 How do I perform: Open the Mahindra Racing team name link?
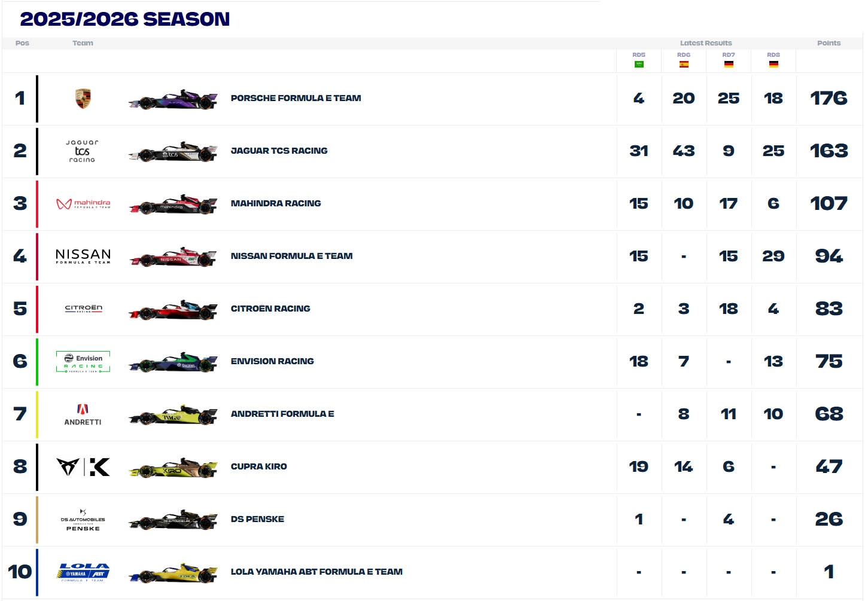coord(276,203)
